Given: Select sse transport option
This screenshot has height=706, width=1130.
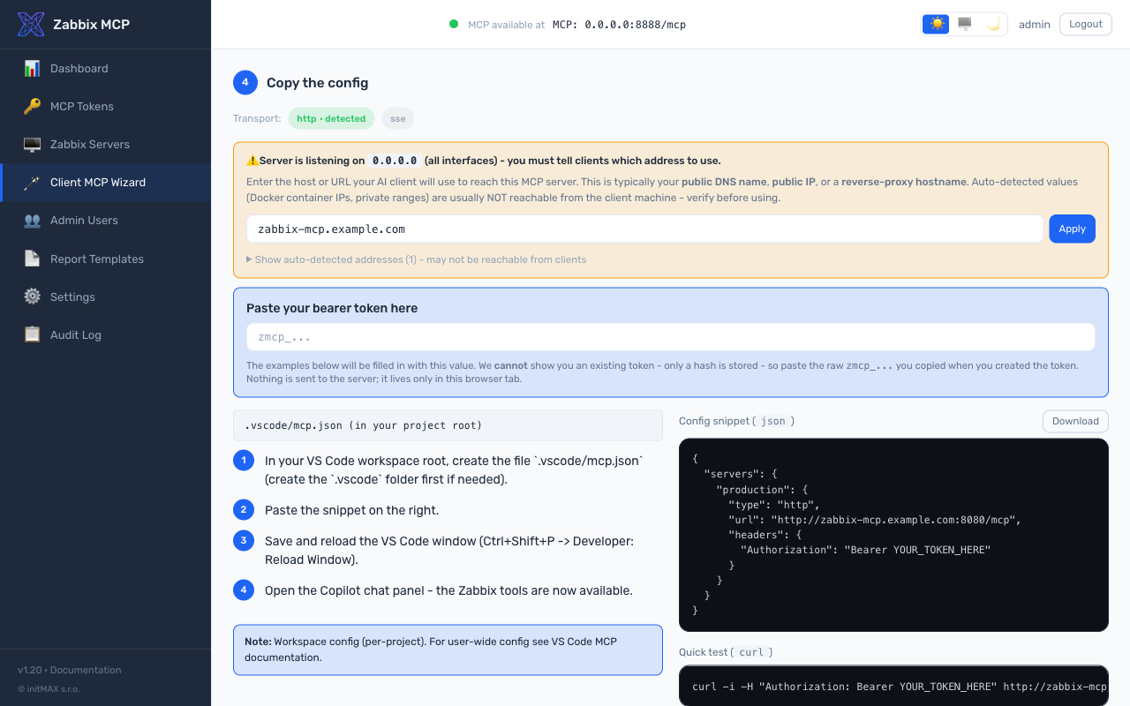Looking at the screenshot, I should (x=398, y=118).
